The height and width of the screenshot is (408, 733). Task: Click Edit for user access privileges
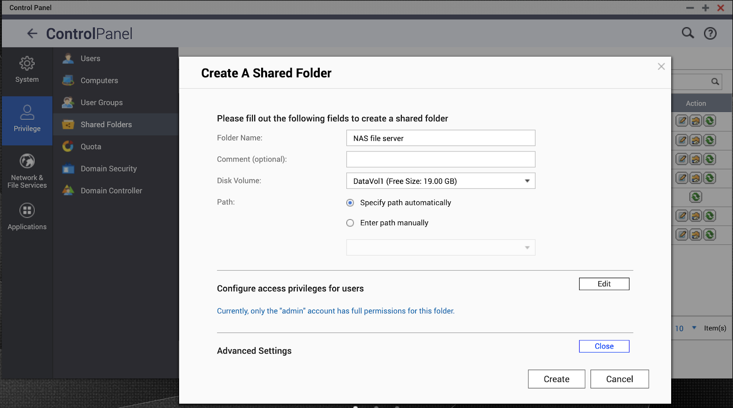click(x=604, y=284)
